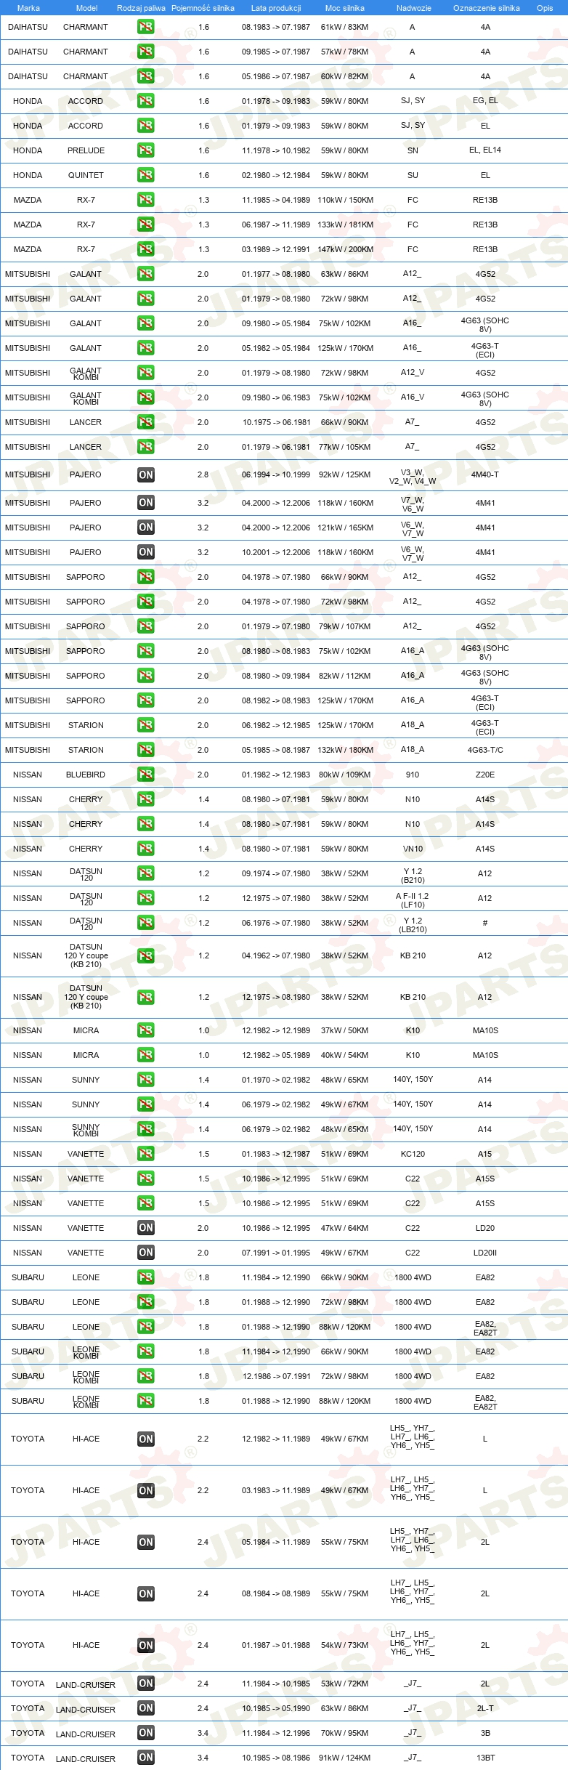Click diesel ON icon in Land-Cruiser 2L-T row
This screenshot has width=568, height=1770.
[146, 1708]
